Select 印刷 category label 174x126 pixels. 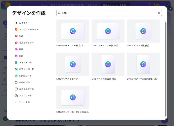pyautogui.click(x=21, y=56)
